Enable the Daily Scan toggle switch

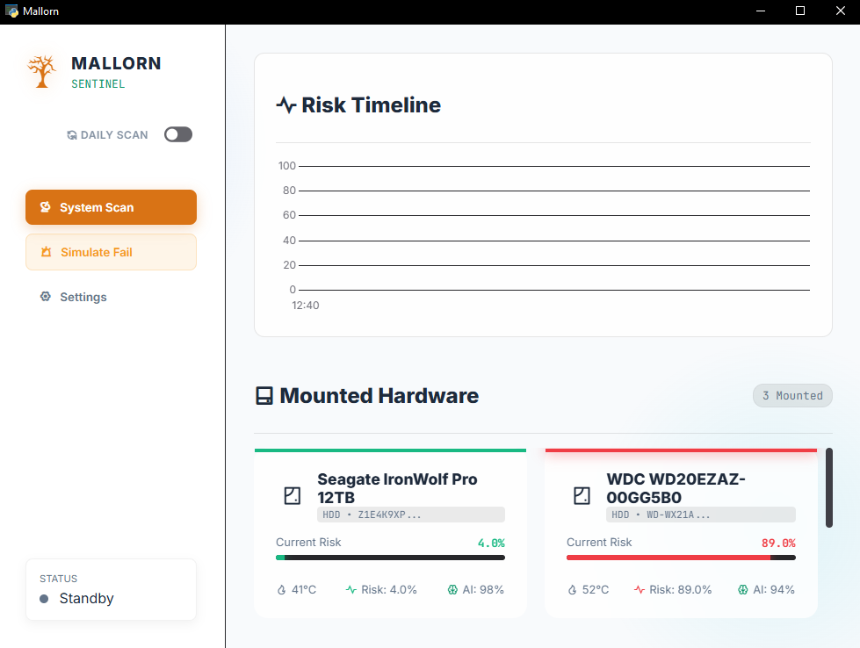178,134
